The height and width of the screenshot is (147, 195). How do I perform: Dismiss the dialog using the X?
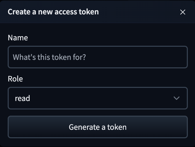tap(182, 12)
